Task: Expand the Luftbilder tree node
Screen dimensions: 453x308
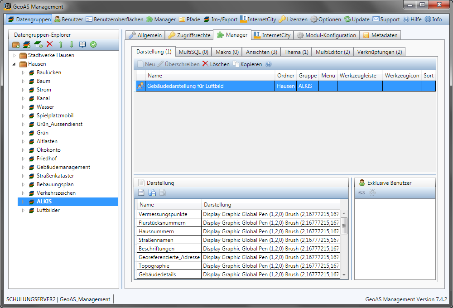Action: point(23,210)
